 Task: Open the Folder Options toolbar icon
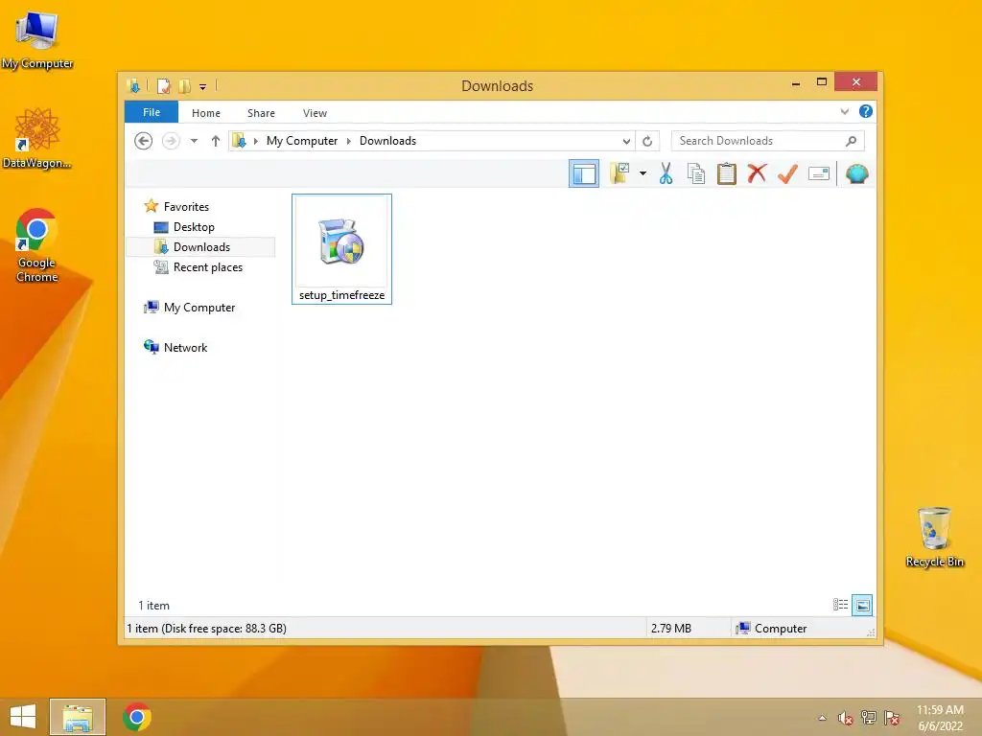tap(620, 173)
